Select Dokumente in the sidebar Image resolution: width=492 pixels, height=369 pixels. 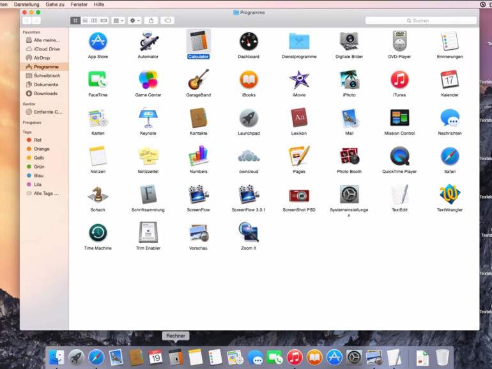click(44, 85)
